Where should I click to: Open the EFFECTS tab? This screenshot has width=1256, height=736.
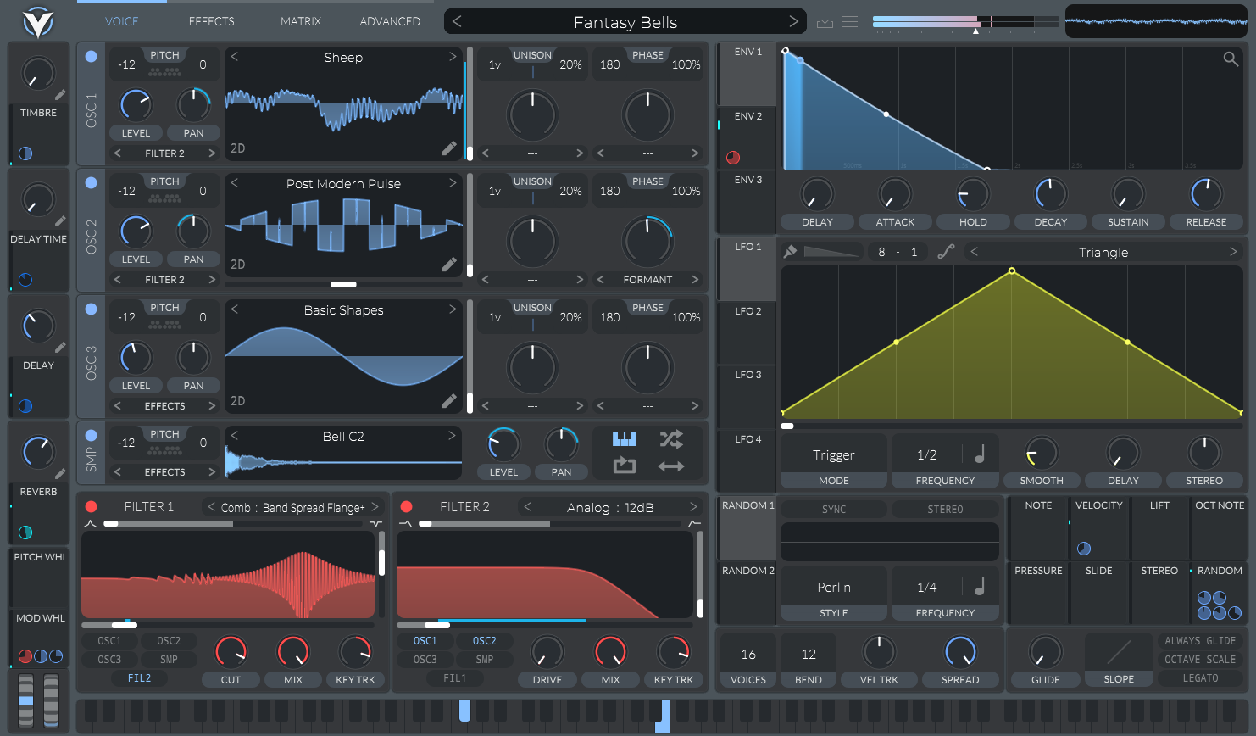point(212,21)
